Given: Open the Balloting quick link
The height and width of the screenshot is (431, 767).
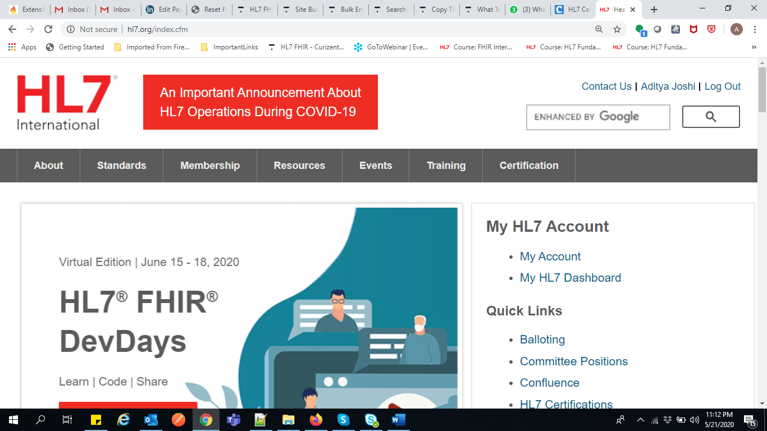Looking at the screenshot, I should (542, 340).
